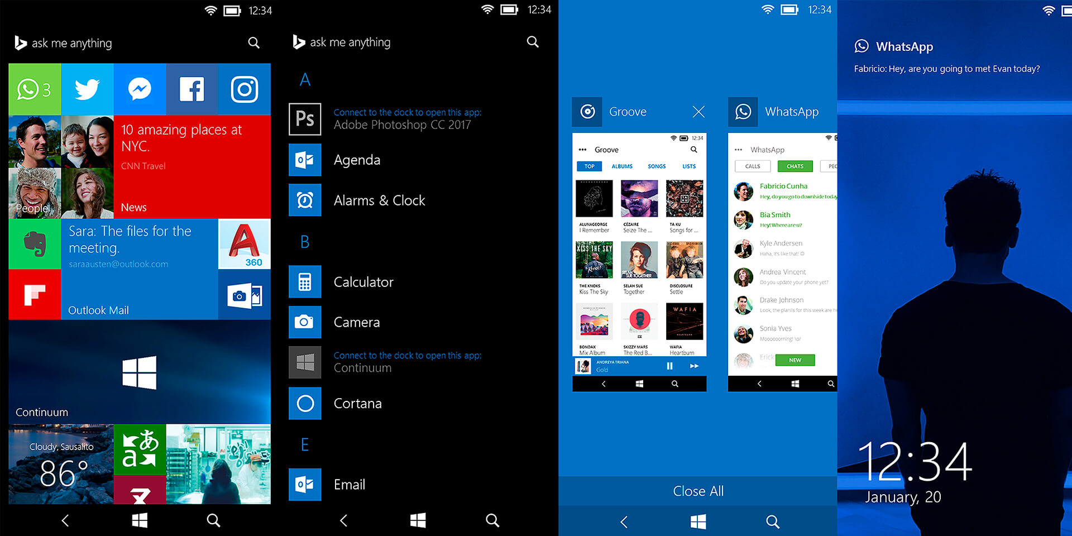Open the People tile with contact photos
The image size is (1072, 536).
61,167
